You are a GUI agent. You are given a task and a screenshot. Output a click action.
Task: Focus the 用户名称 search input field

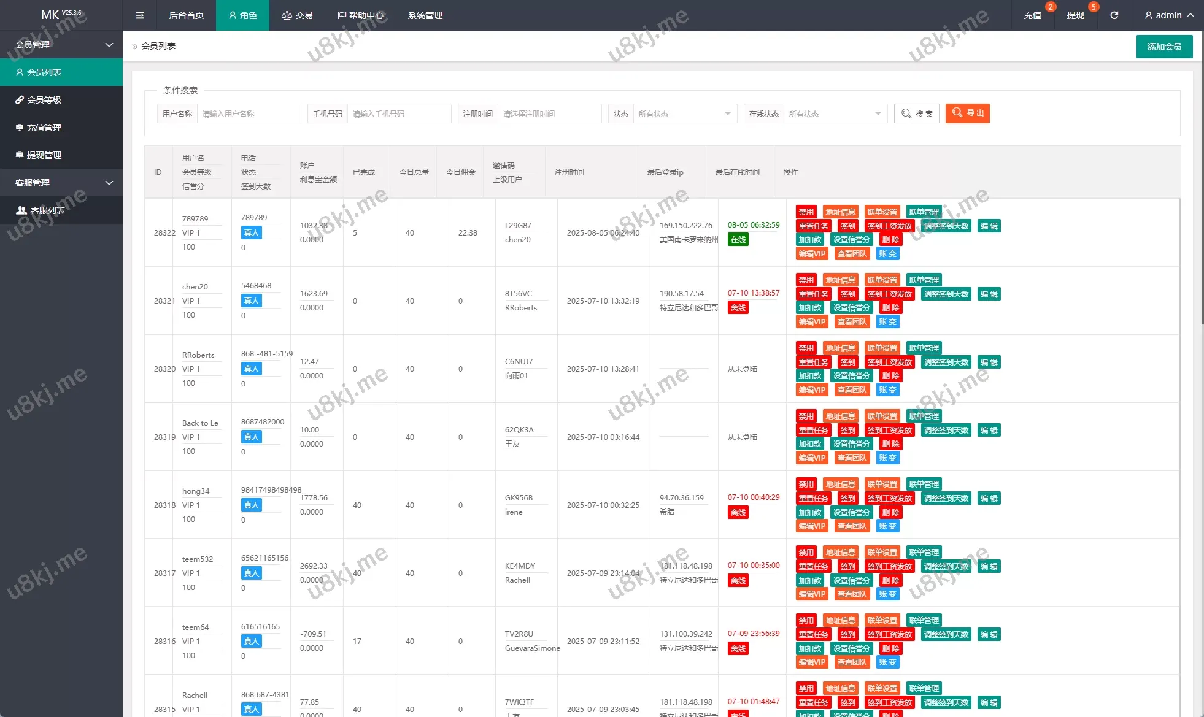pyautogui.click(x=249, y=113)
